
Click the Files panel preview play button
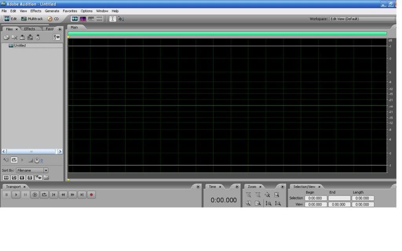(x=22, y=160)
